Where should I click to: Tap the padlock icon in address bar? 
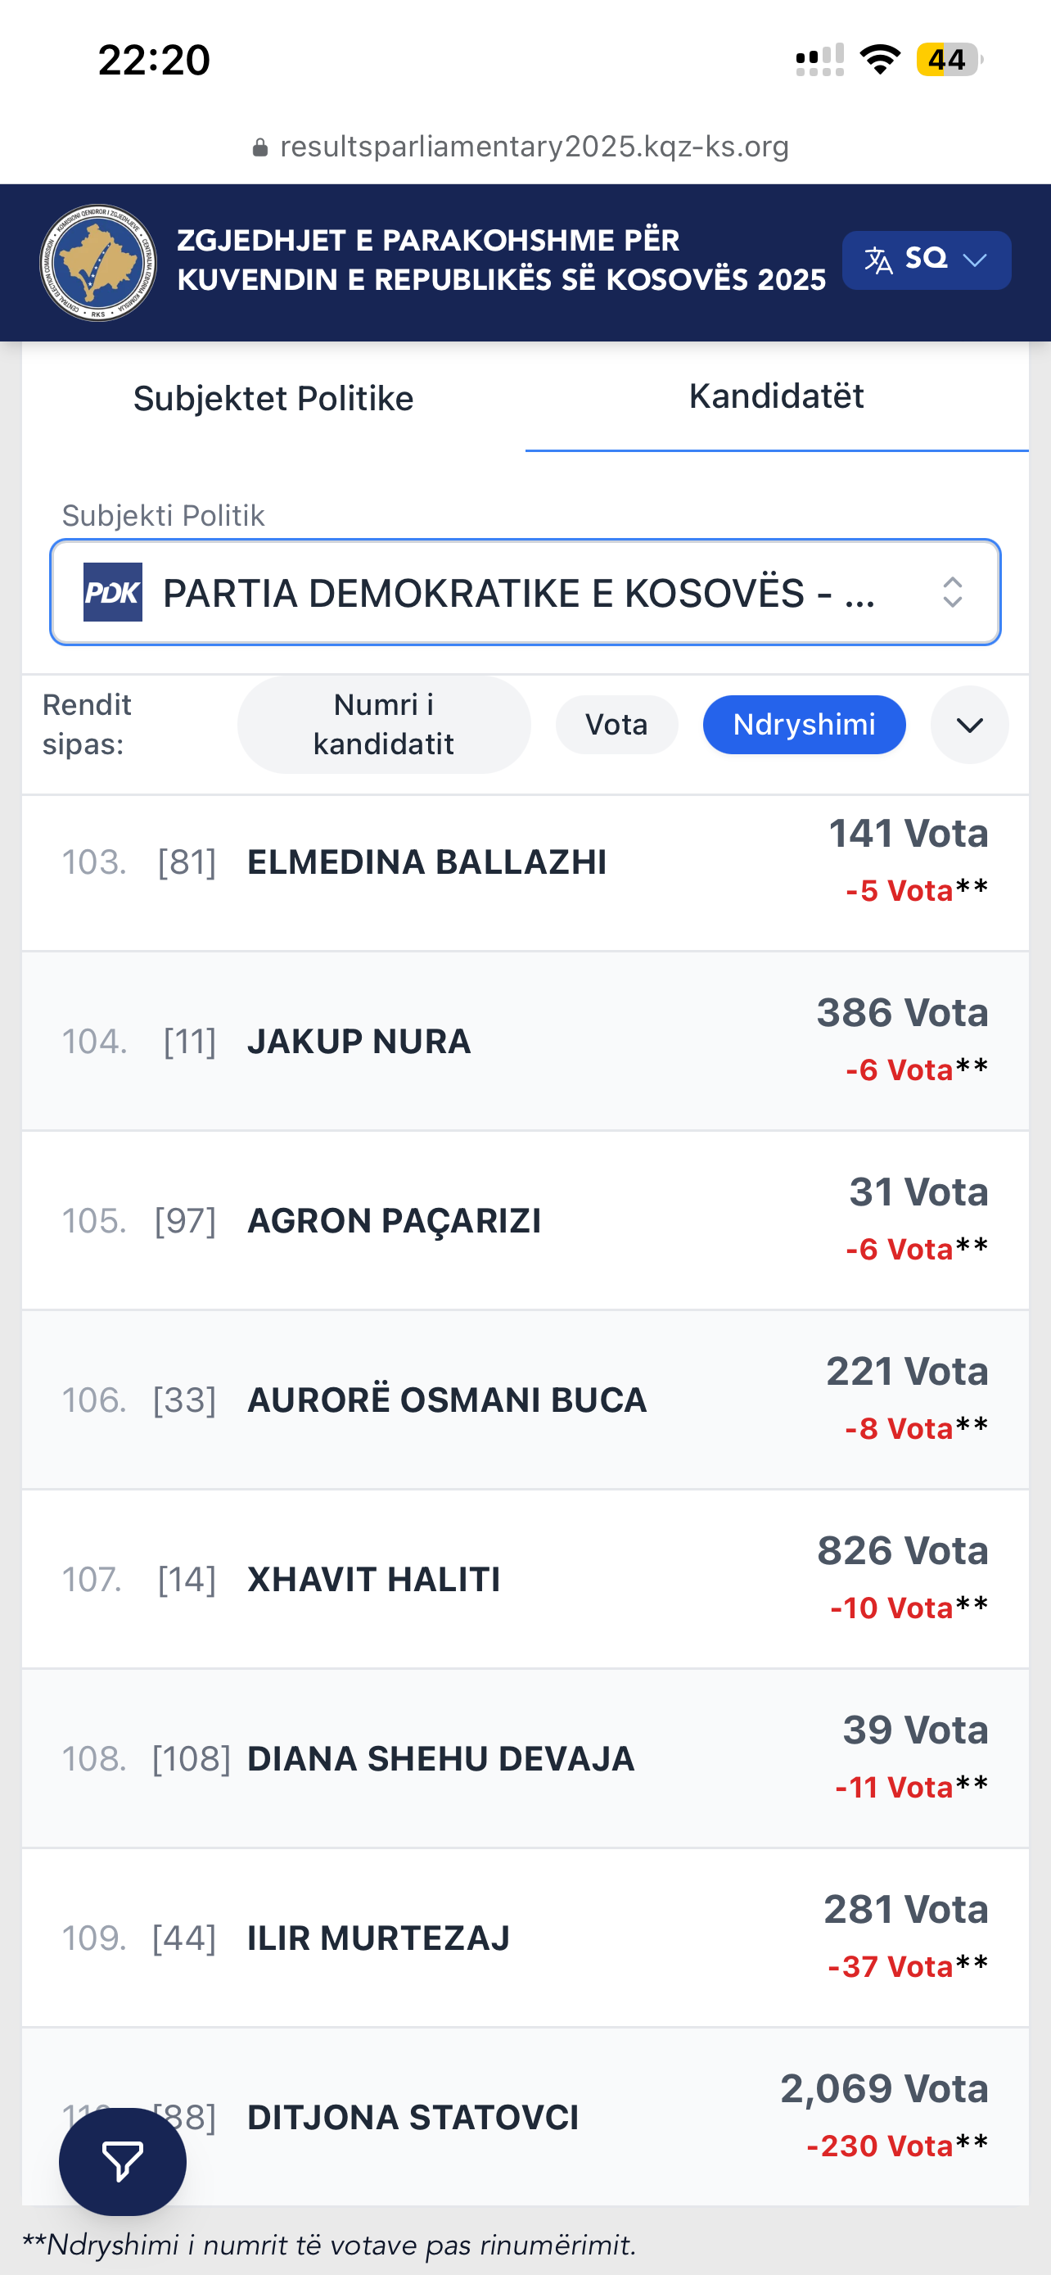[x=260, y=147]
